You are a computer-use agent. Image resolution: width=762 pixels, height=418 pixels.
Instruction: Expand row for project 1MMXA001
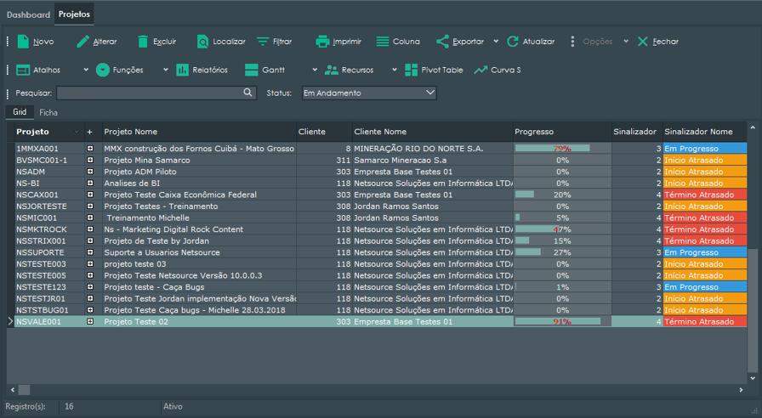click(90, 149)
